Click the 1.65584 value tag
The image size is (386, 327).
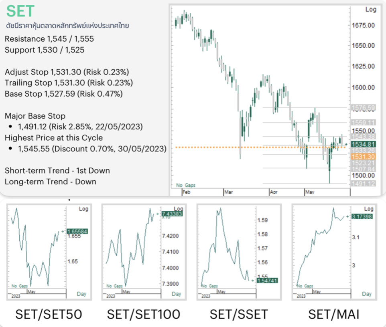[77, 231]
